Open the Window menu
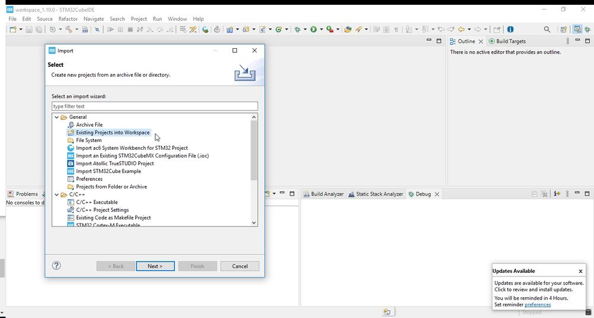This screenshot has width=594, height=318. coord(177,19)
